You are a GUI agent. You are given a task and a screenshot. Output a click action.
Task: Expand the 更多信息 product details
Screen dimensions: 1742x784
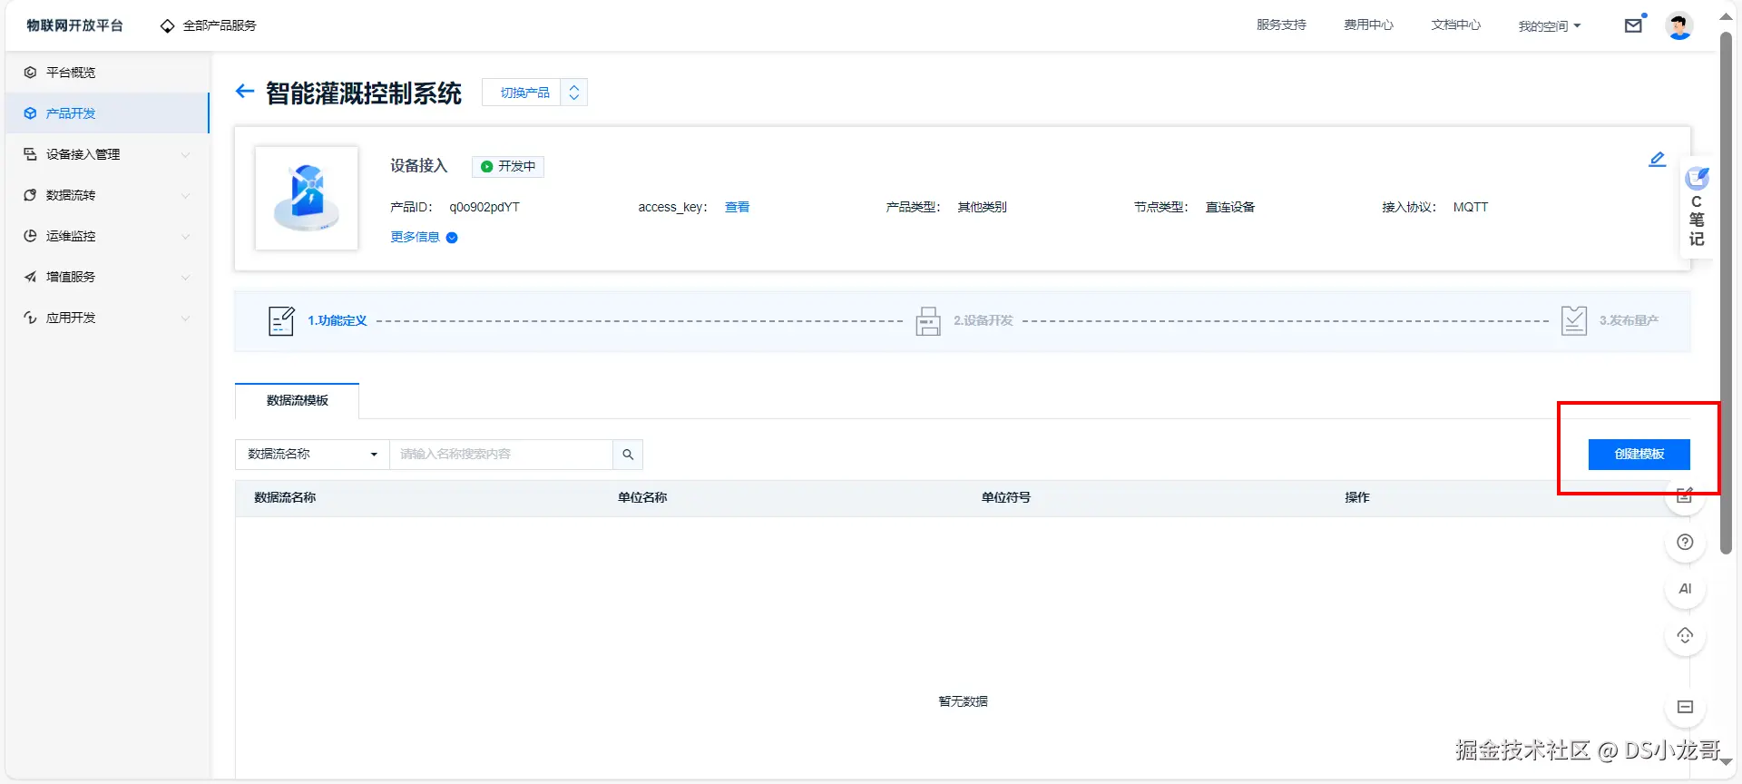(x=424, y=238)
